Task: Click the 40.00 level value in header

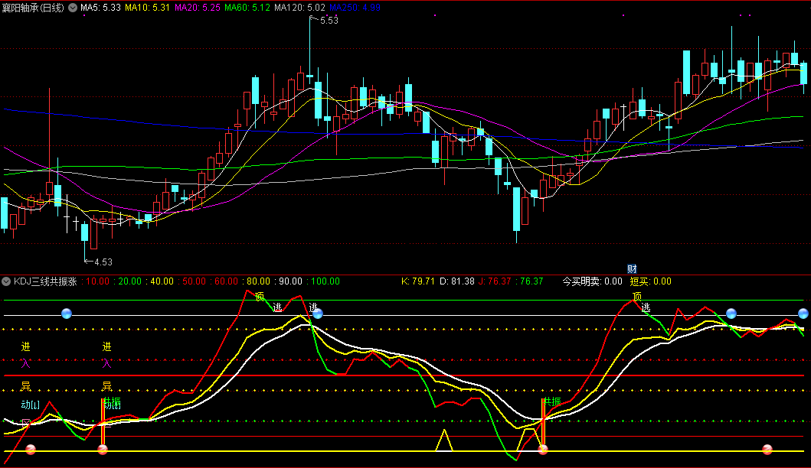Action: [x=162, y=281]
